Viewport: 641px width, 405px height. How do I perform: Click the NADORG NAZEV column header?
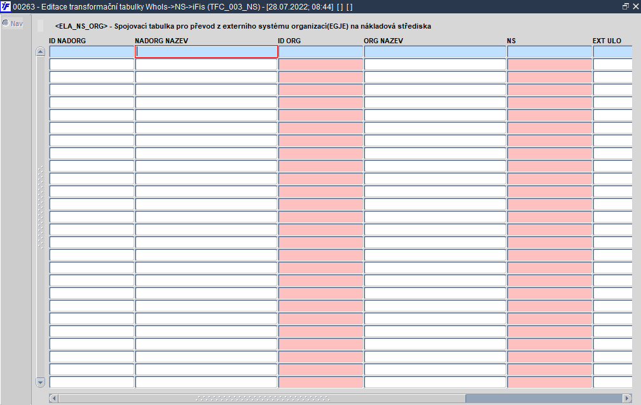point(162,41)
